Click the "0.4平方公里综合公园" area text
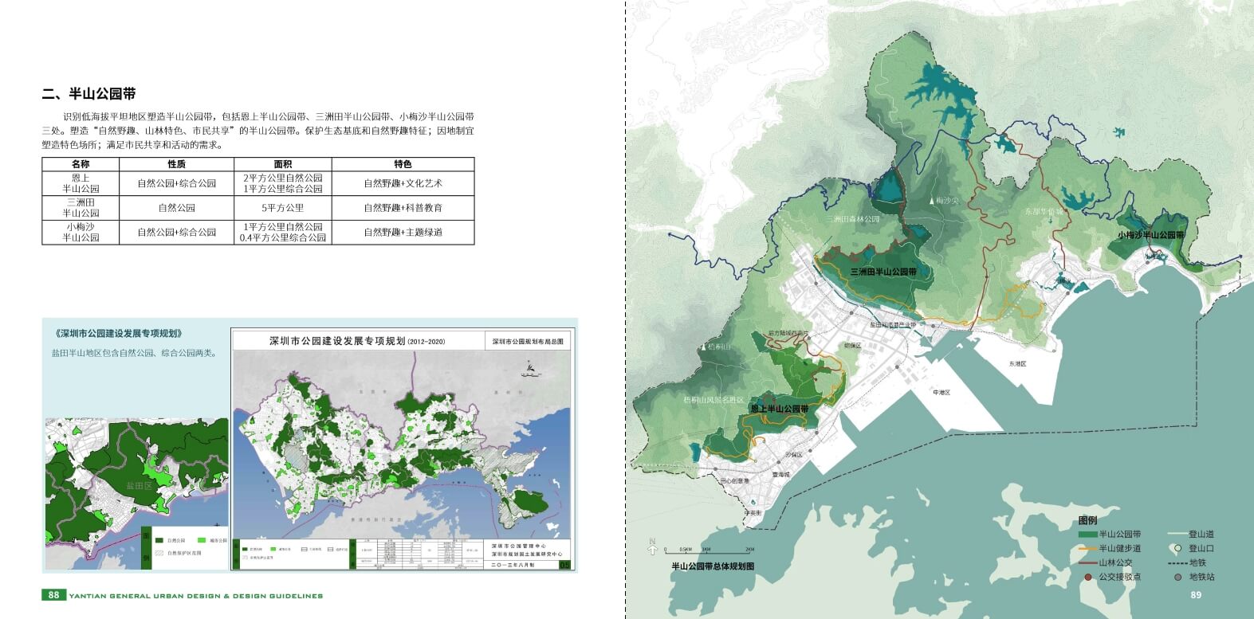The image size is (1254, 619). tap(283, 237)
